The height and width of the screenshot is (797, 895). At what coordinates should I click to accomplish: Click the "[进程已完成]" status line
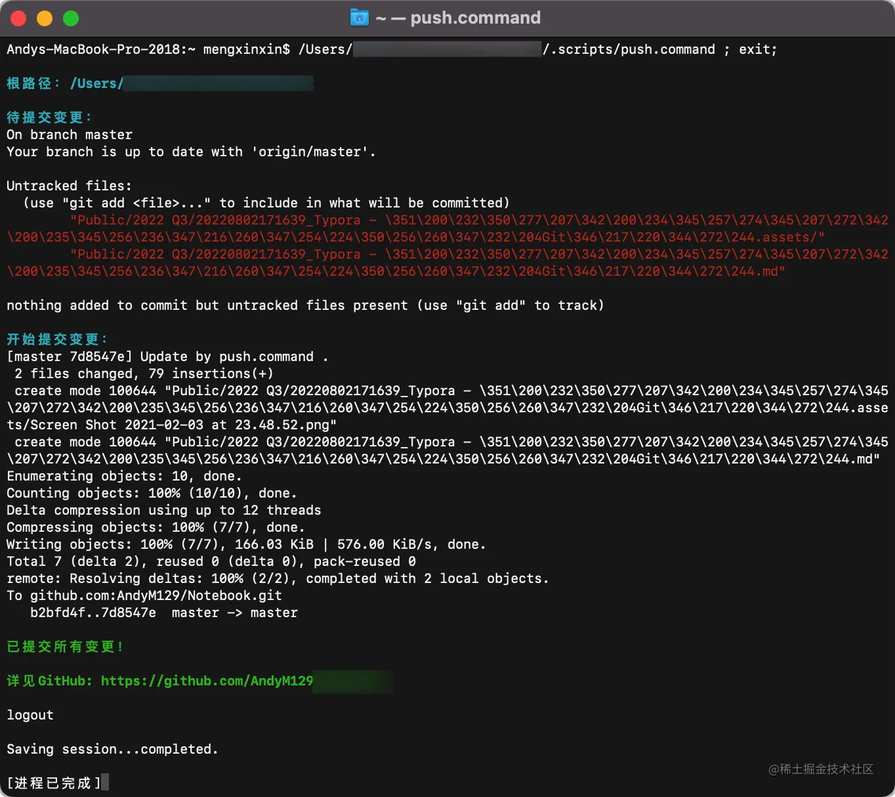pos(54,783)
